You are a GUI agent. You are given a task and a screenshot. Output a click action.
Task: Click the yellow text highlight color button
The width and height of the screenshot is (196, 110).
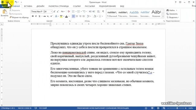point(61,16)
